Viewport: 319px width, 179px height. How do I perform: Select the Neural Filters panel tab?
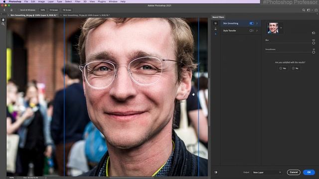pos(218,17)
